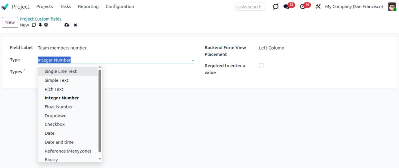Open the user avatar menu
The image size is (399, 168).
click(x=392, y=7)
